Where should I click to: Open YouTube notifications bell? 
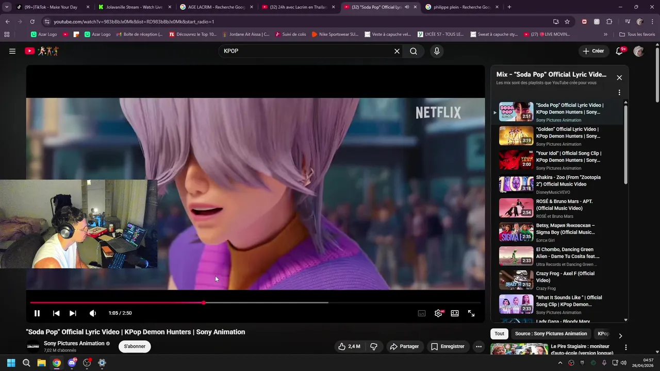(620, 51)
